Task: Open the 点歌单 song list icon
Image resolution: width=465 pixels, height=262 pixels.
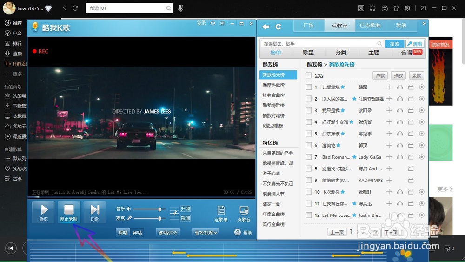Action: [221, 213]
